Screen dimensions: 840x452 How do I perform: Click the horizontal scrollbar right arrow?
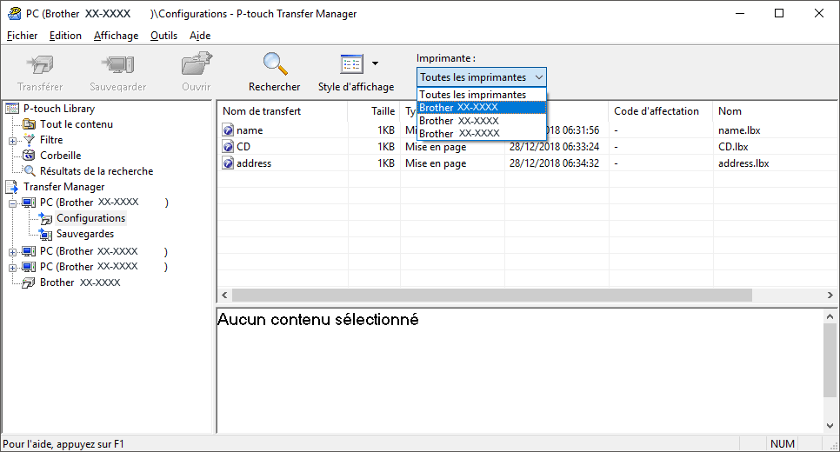830,295
